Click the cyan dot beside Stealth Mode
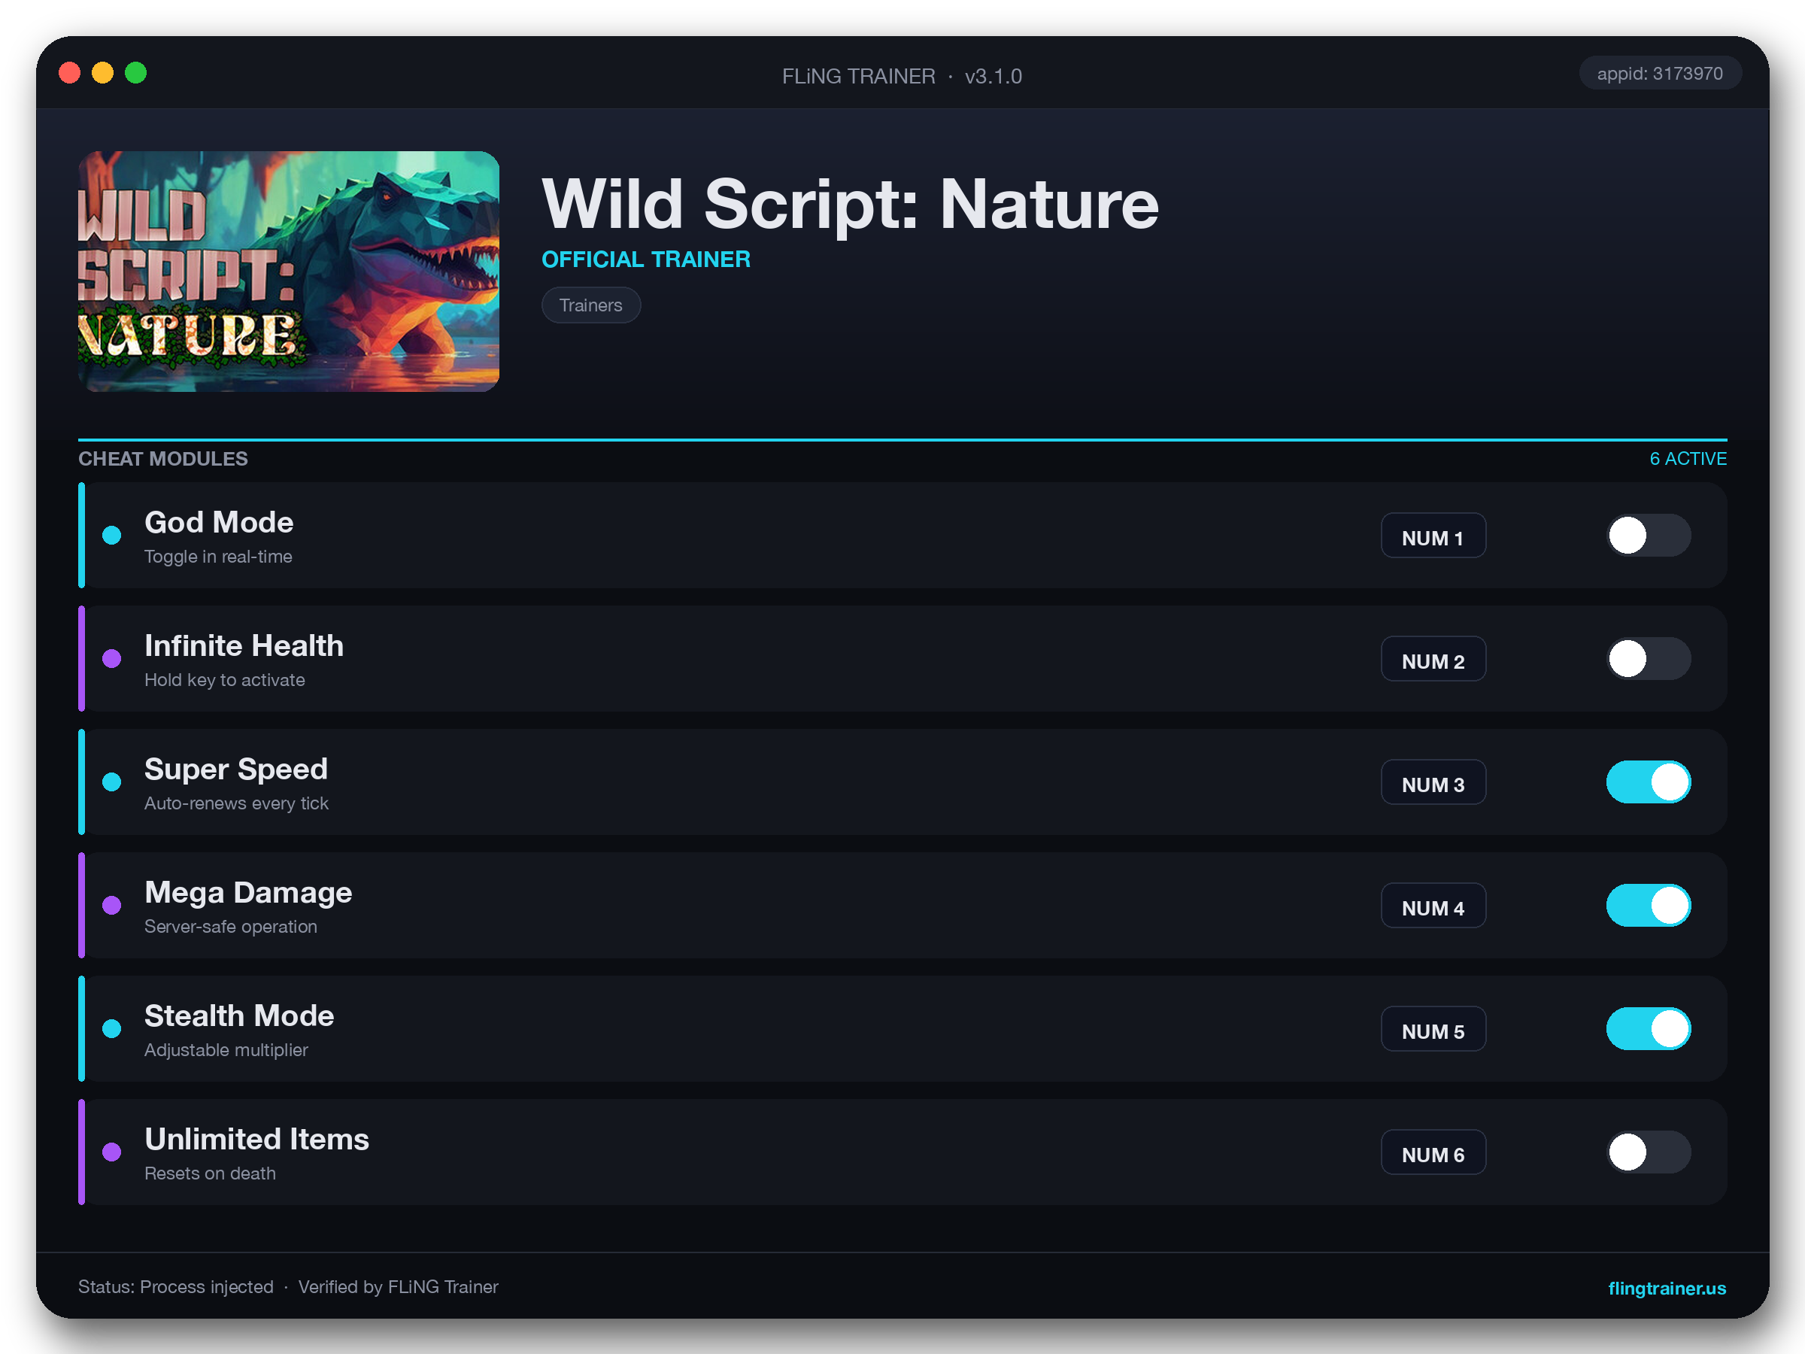Screen dimensions: 1805x1354 click(112, 1028)
